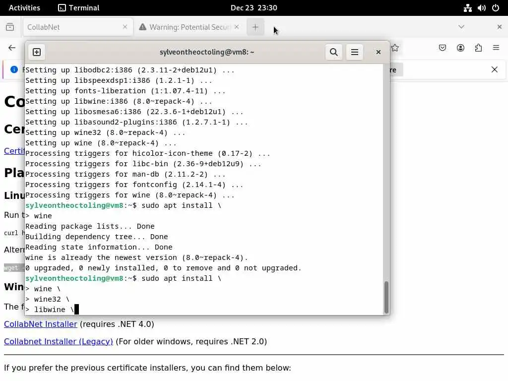Close Firefox browser window
This screenshot has height=381, width=508.
(x=499, y=27)
